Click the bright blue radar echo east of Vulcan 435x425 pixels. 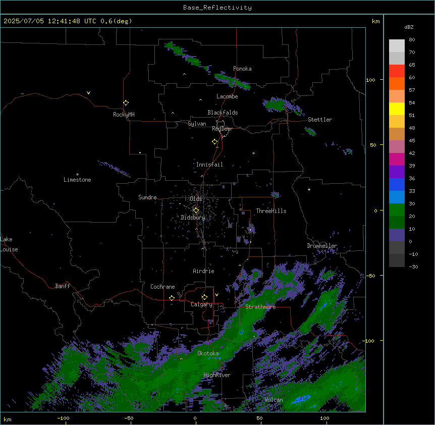[x=301, y=399]
